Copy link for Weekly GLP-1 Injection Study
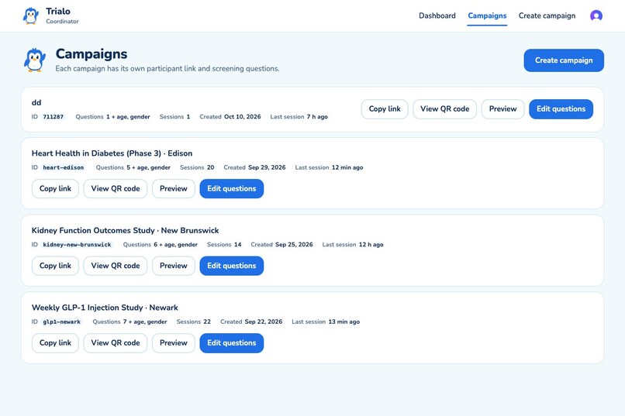 click(55, 343)
